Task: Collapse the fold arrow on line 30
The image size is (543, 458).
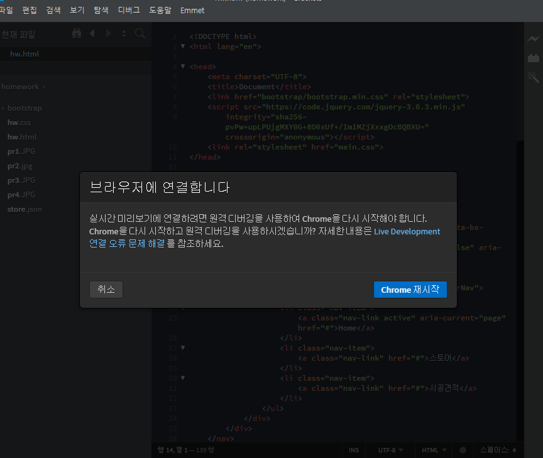Action: pos(183,378)
